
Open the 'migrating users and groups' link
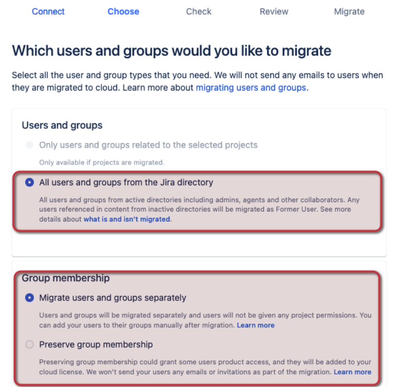250,87
